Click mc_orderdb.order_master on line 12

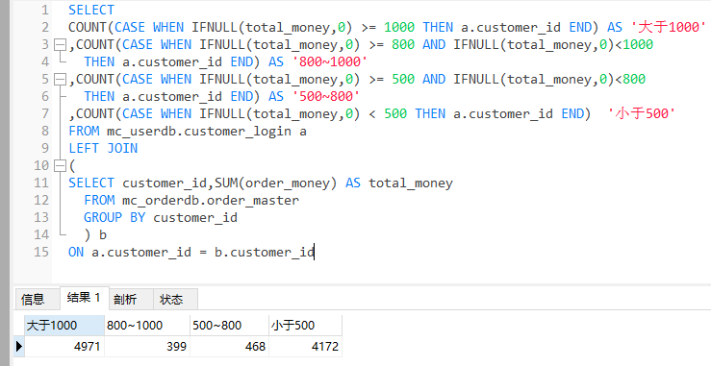(211, 201)
